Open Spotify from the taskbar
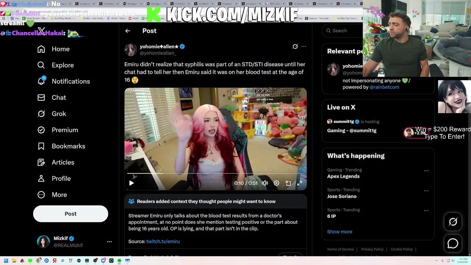The width and height of the screenshot is (471, 265). click(119, 261)
